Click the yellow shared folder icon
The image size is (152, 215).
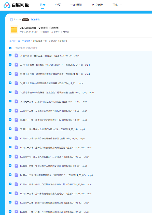(14, 30)
